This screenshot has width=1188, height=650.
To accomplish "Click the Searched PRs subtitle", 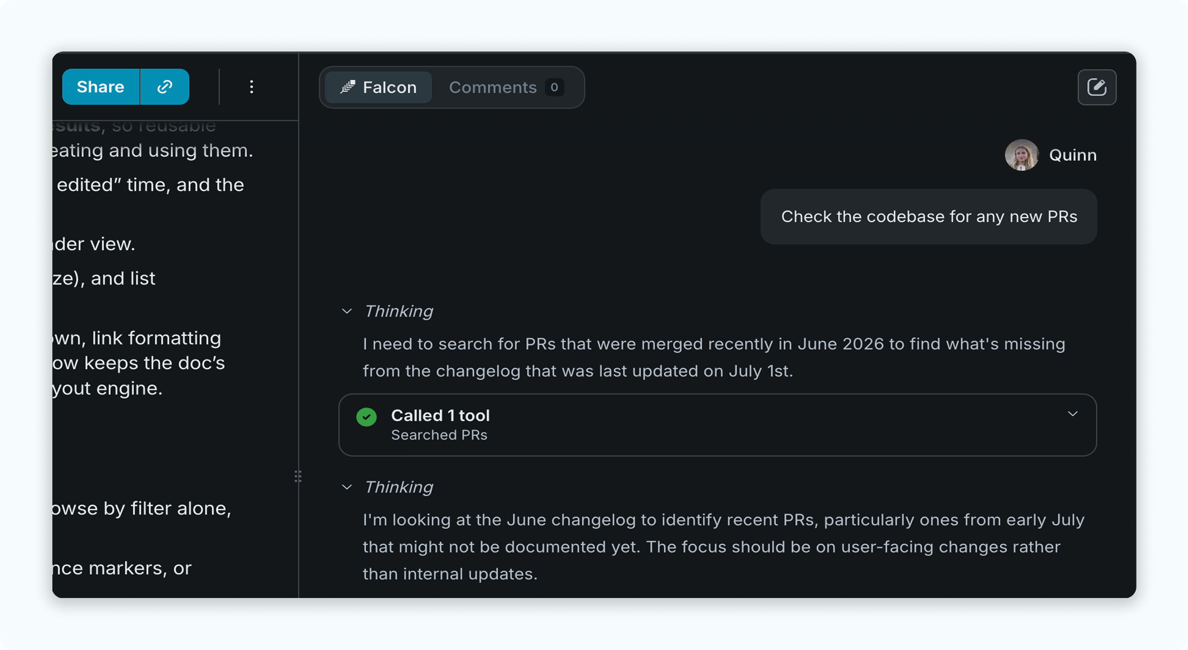I will (439, 435).
